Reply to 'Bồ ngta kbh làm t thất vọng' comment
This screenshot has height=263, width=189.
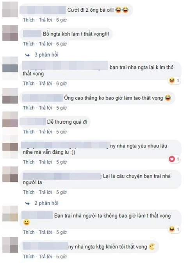45,44
